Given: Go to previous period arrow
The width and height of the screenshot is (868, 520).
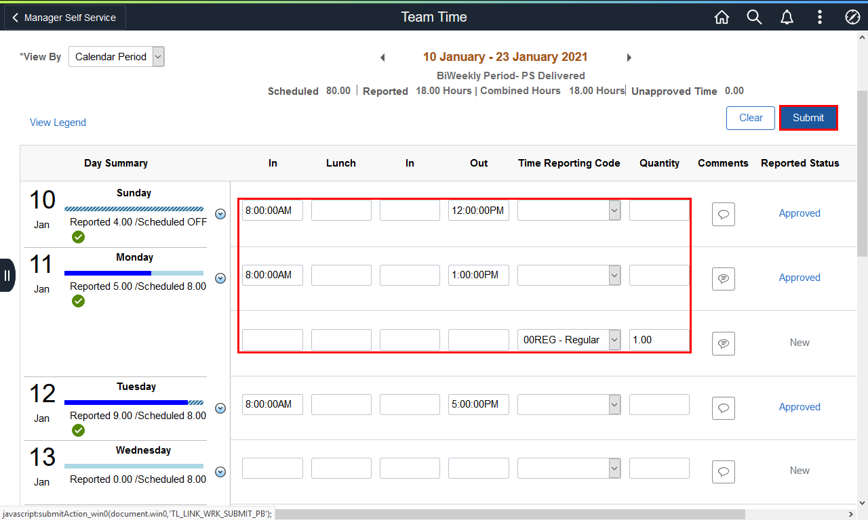Looking at the screenshot, I should pos(382,58).
